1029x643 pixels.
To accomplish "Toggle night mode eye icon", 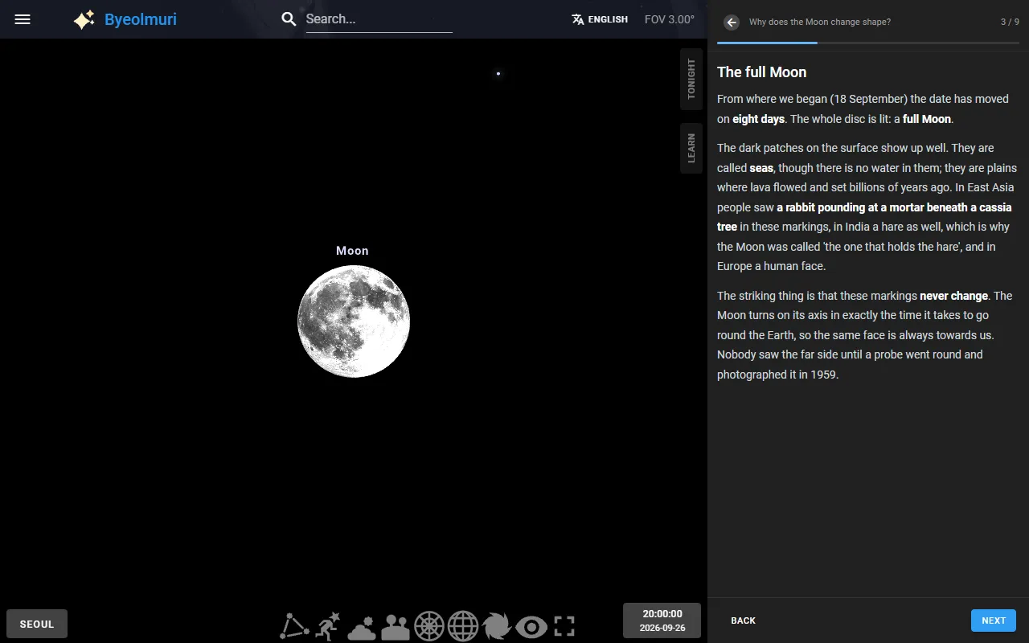I will click(x=531, y=626).
